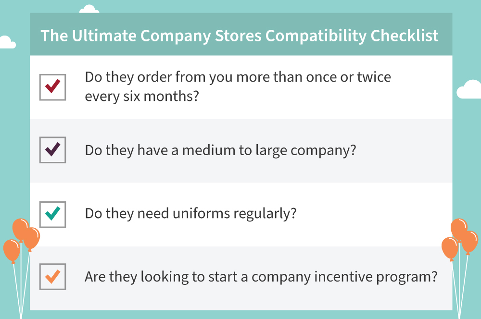Click the white cloud above the header

pyautogui.click(x=89, y=9)
